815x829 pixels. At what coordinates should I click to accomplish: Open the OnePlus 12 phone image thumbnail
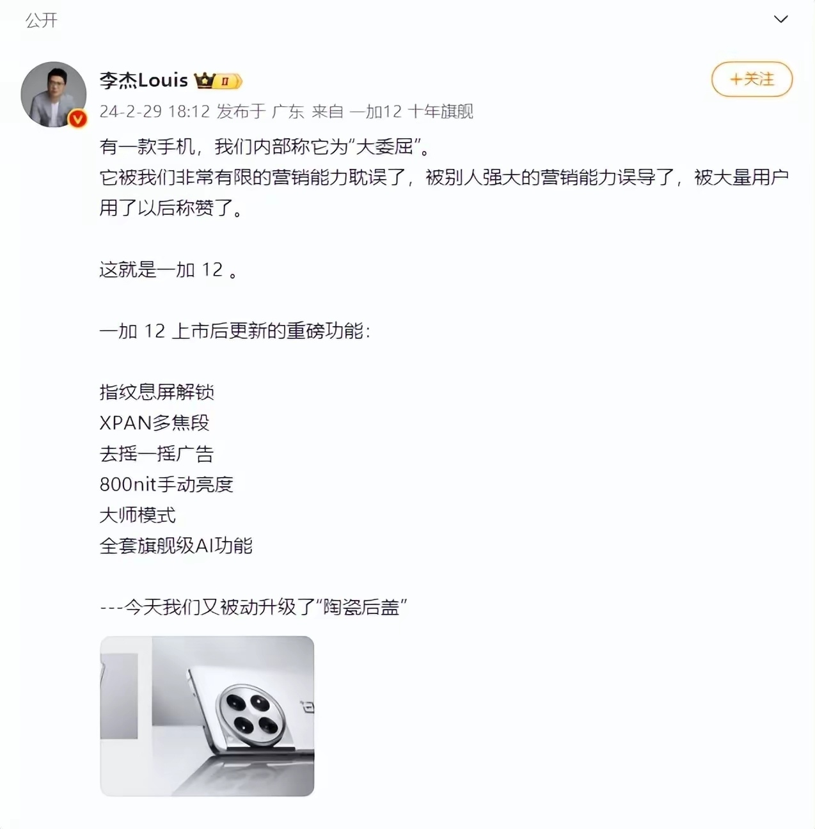pos(207,716)
